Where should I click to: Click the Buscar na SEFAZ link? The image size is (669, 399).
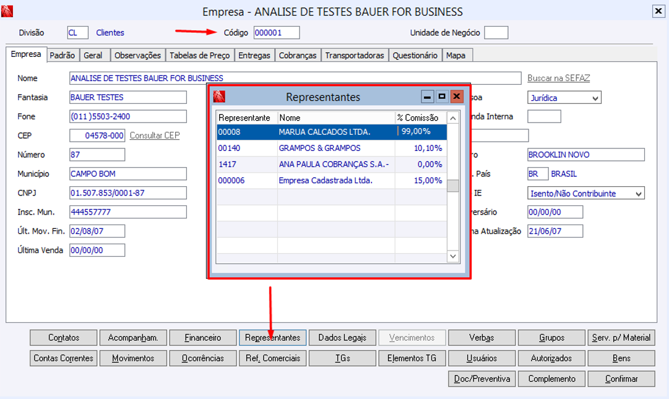(x=558, y=78)
